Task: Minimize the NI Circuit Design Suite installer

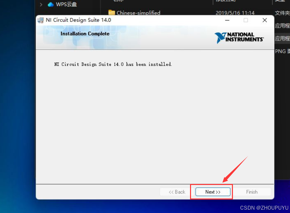Action: 227,20
